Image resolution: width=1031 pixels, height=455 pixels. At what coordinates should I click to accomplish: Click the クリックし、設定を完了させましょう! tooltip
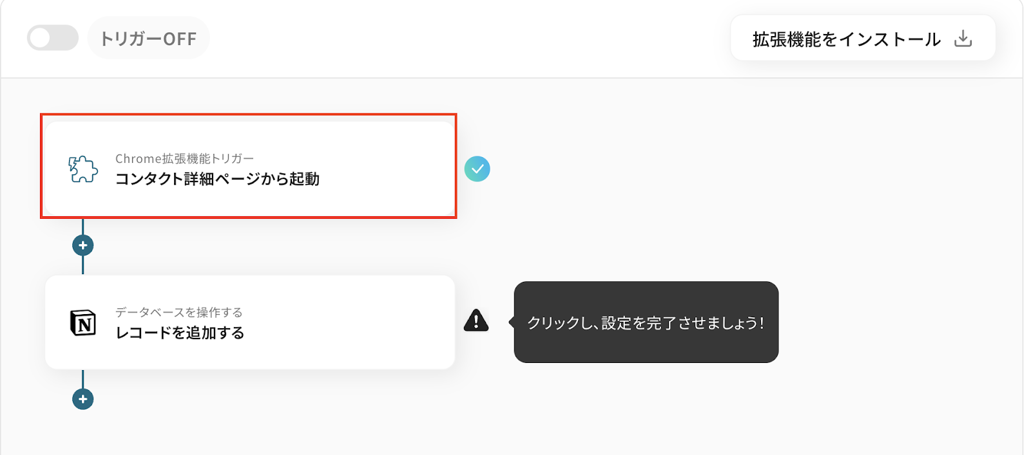(646, 322)
